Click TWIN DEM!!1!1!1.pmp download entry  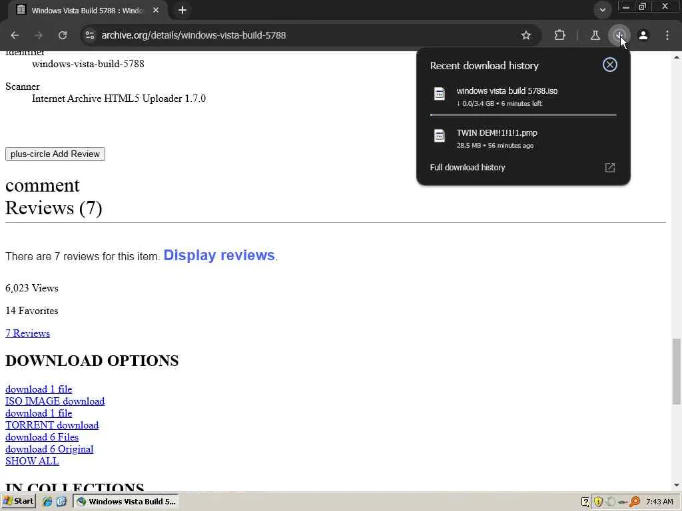click(523, 138)
